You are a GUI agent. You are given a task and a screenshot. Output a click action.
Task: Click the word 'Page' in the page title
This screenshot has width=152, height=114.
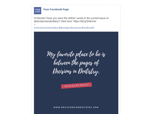[66, 9]
